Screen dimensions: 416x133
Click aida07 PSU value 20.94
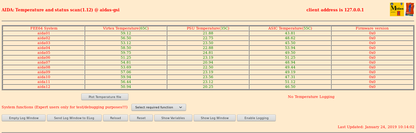point(208,62)
